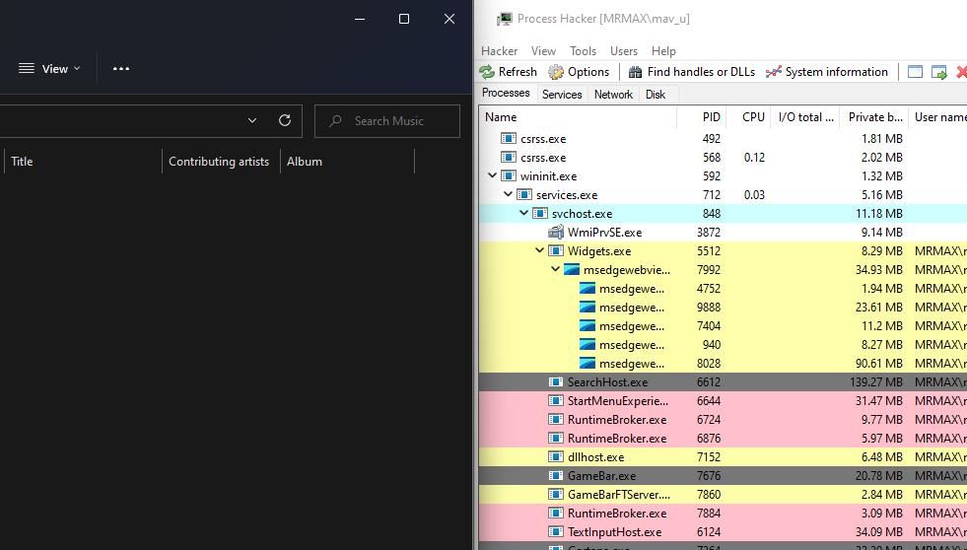This screenshot has height=550, width=967.
Task: Click the WmiPrvSE.exe process icon
Action: [556, 232]
